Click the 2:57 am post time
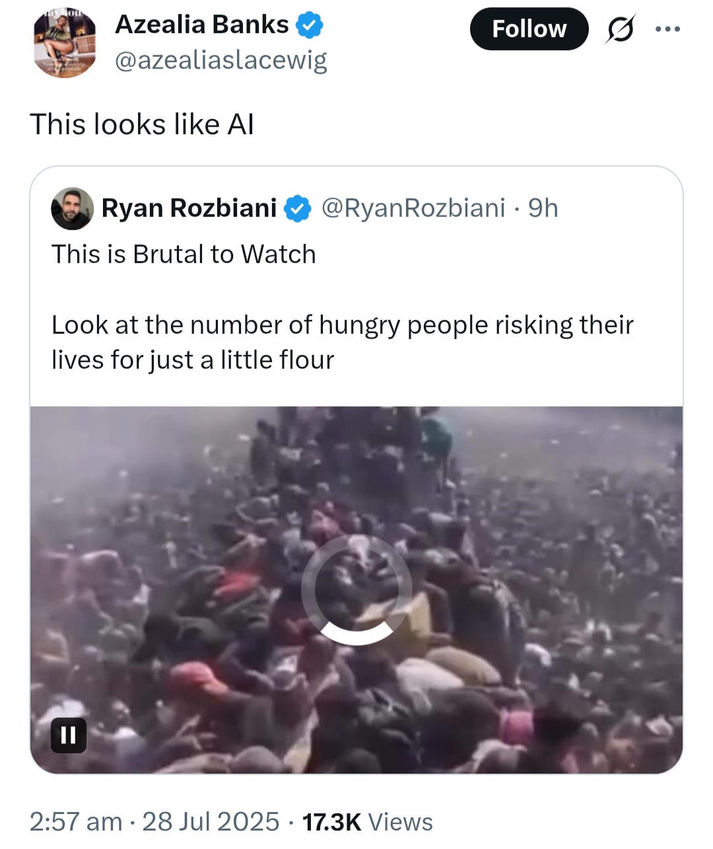 pyautogui.click(x=76, y=822)
